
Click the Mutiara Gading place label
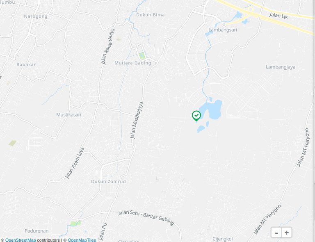(x=133, y=63)
